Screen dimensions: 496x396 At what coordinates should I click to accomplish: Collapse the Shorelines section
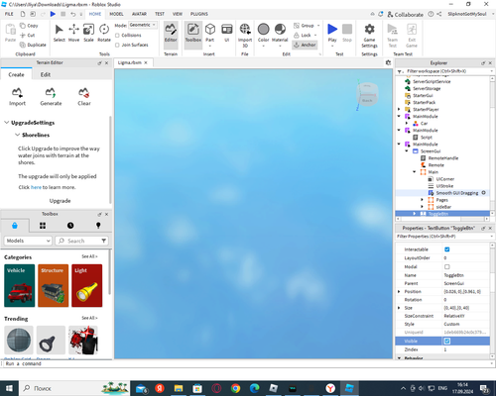(x=17, y=135)
